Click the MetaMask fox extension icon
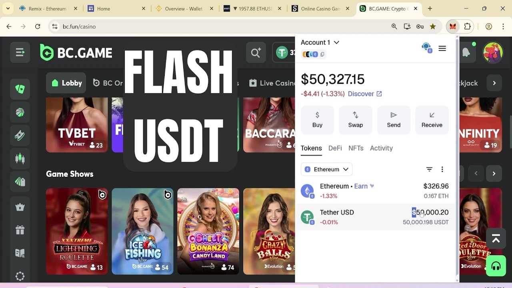This screenshot has width=512, height=288. tap(453, 26)
